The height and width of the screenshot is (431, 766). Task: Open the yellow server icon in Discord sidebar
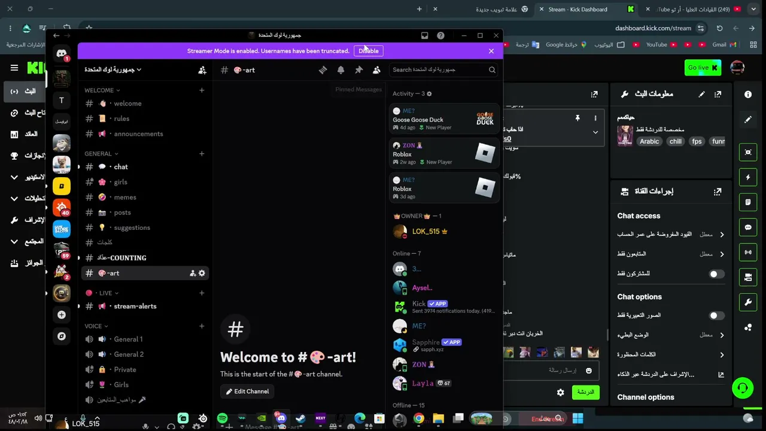(x=61, y=186)
